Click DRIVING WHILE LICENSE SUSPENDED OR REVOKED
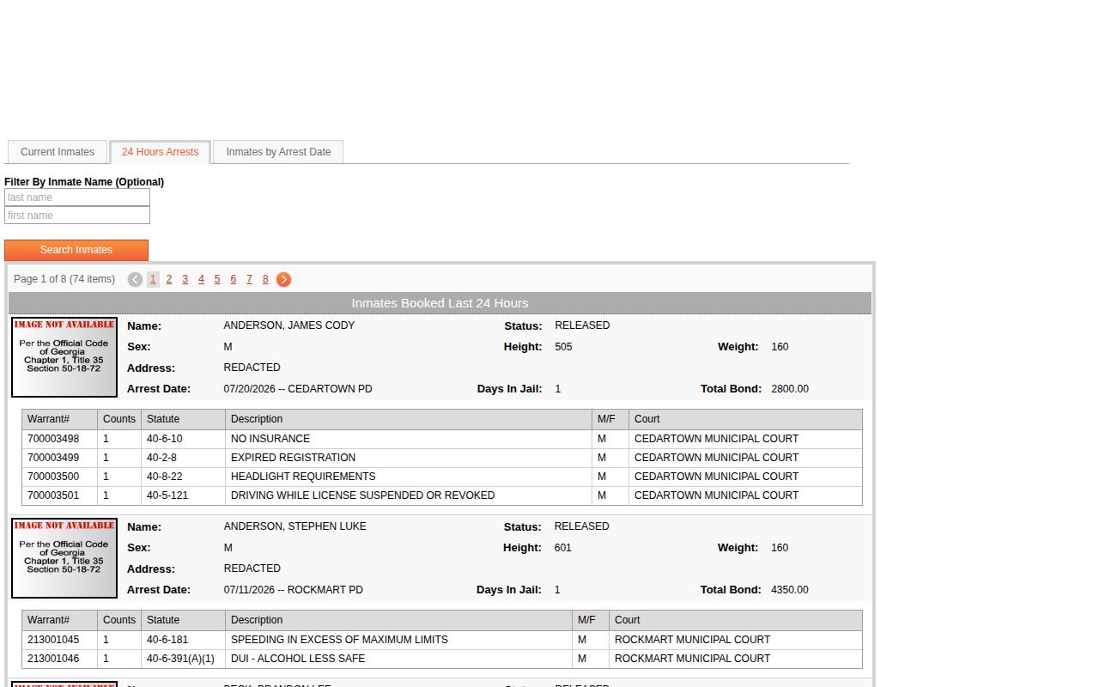1099x687 pixels. 363,495
